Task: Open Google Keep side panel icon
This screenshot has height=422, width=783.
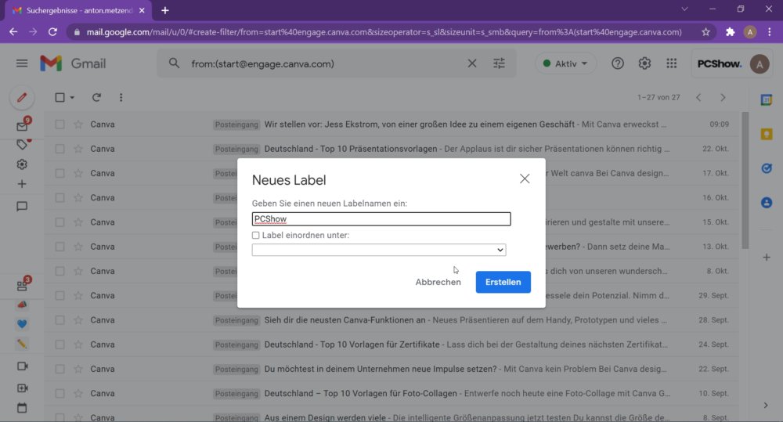Action: 767,134
